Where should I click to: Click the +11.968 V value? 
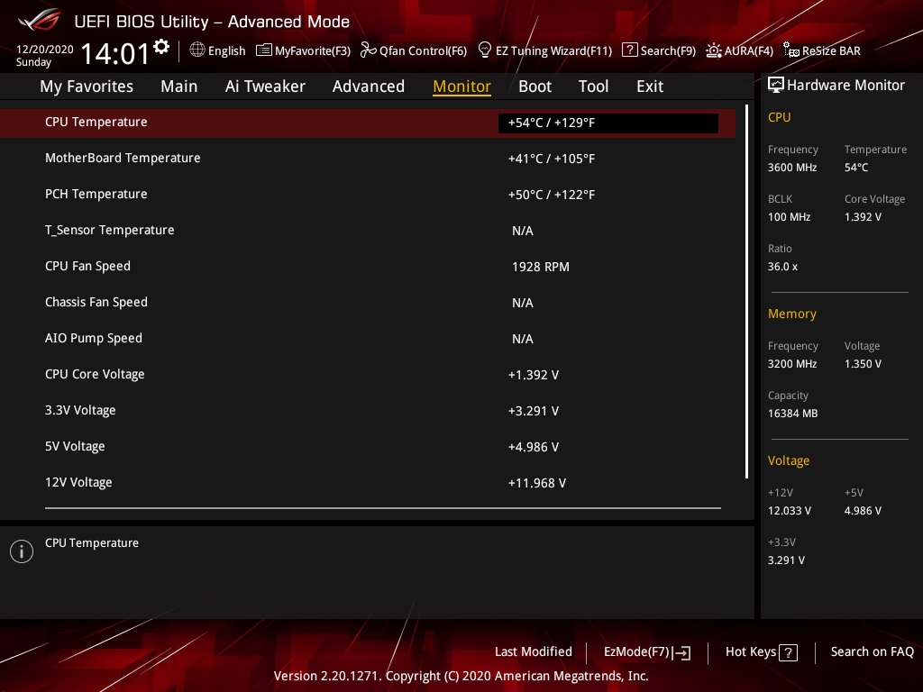(x=537, y=483)
